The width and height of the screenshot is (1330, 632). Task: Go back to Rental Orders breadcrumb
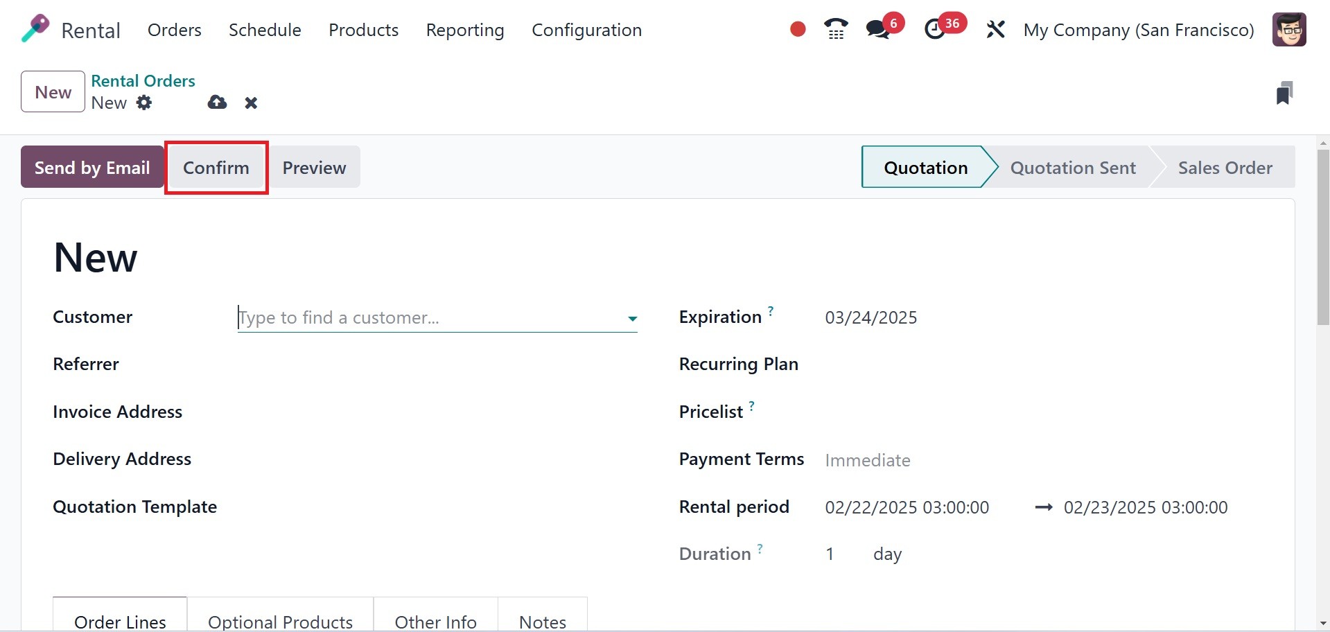pos(143,81)
